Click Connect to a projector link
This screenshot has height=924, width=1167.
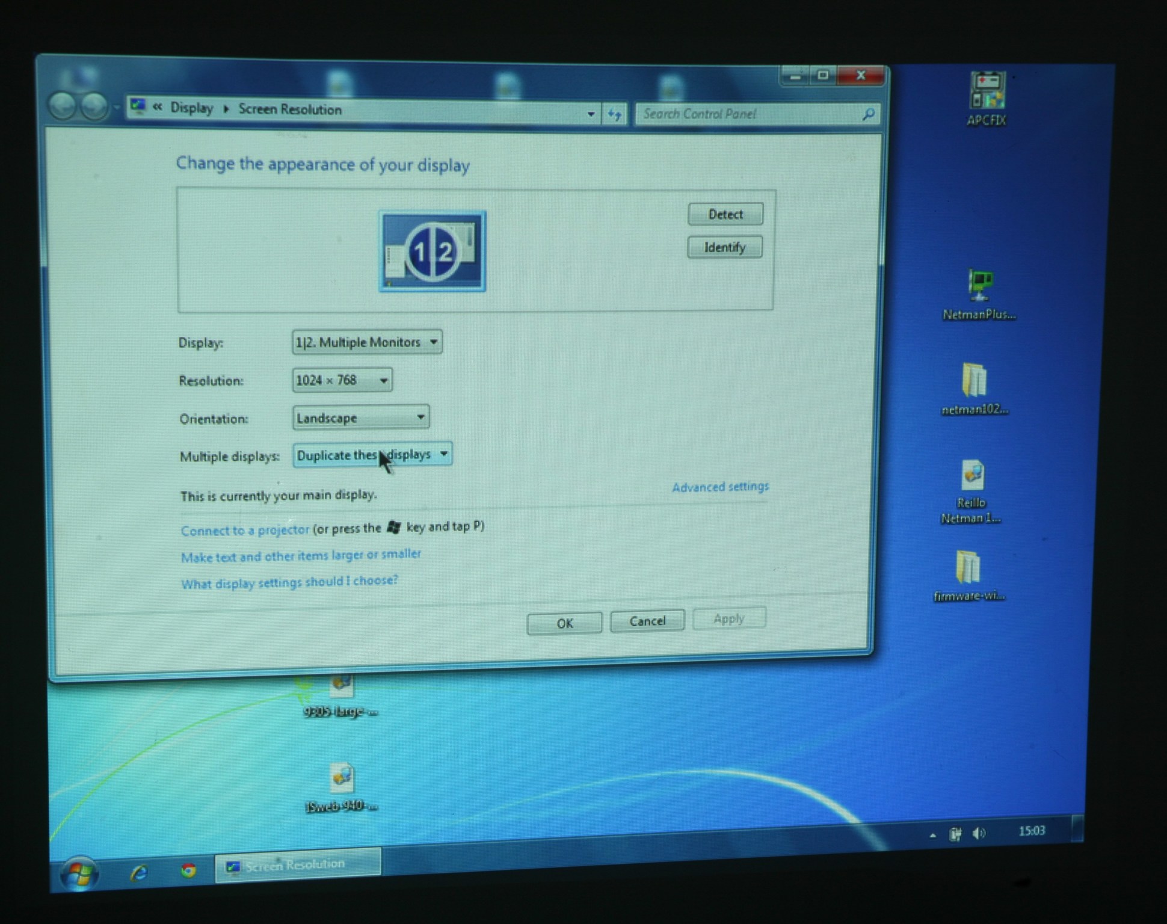click(245, 530)
